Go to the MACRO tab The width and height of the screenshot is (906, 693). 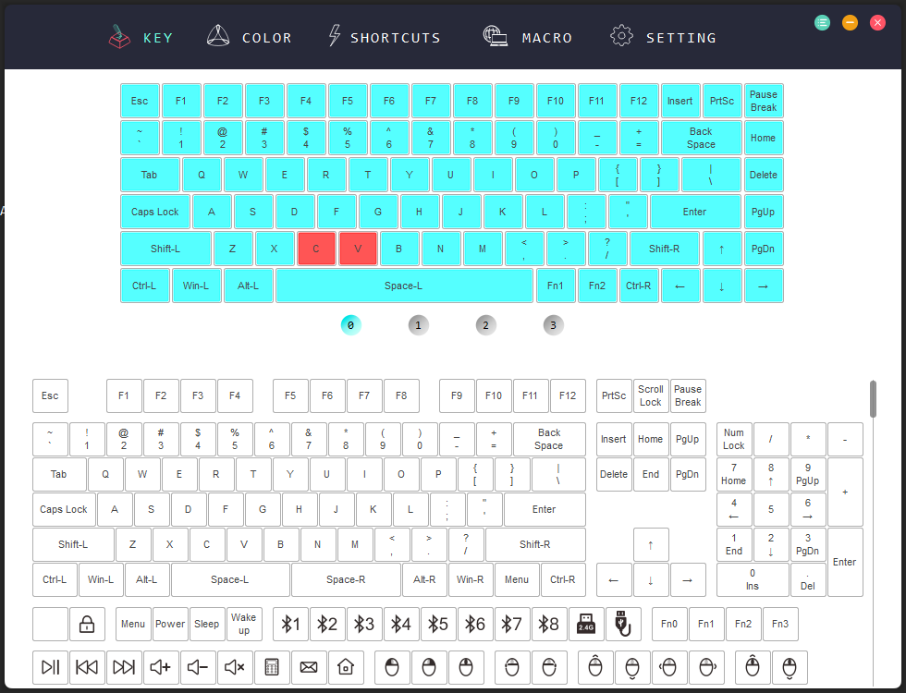coord(528,38)
